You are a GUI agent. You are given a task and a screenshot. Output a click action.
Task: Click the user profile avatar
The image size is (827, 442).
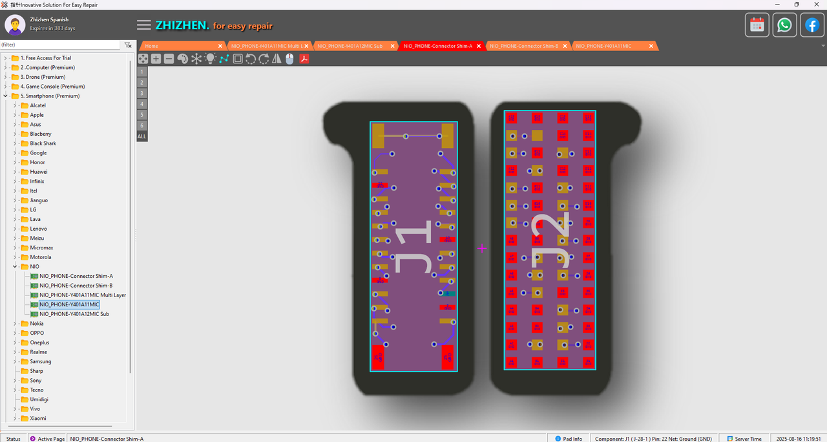click(15, 25)
